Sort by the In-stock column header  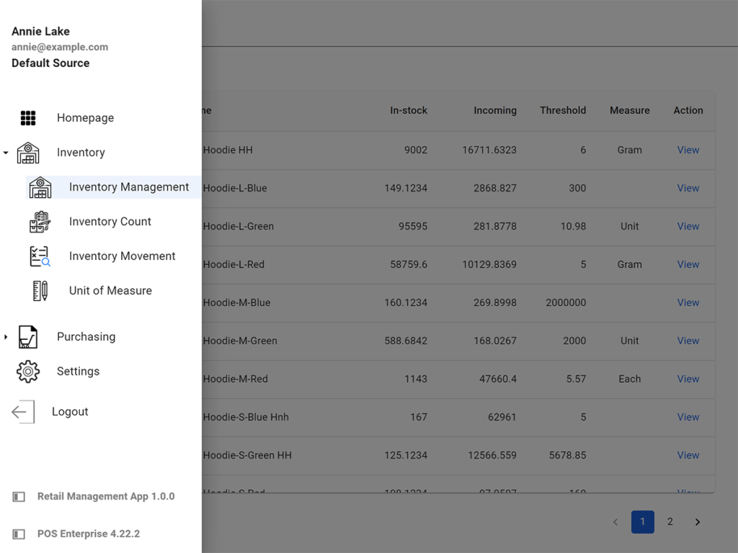(408, 110)
